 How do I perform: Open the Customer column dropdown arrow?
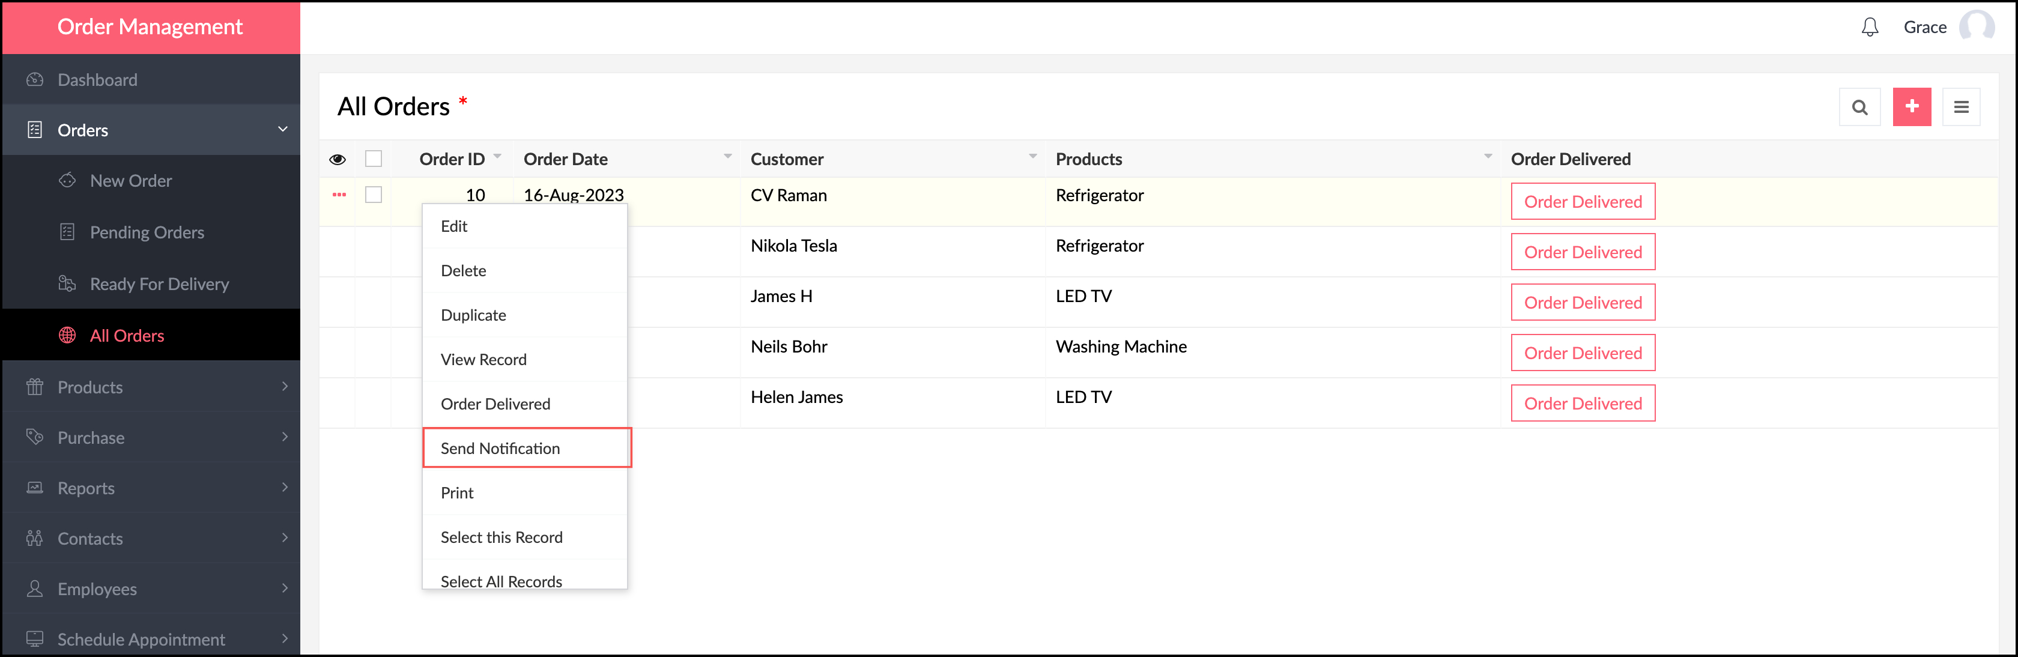point(1032,157)
